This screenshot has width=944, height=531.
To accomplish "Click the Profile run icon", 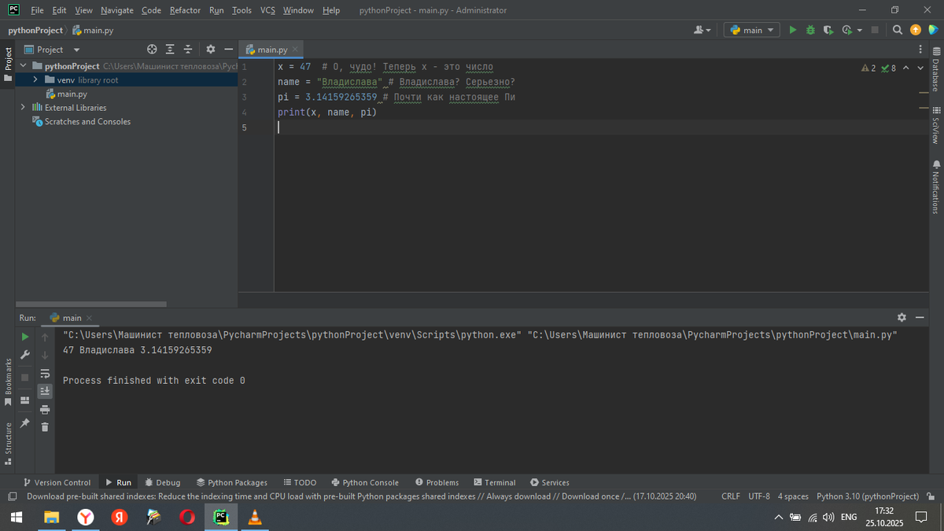I will pyautogui.click(x=846, y=30).
